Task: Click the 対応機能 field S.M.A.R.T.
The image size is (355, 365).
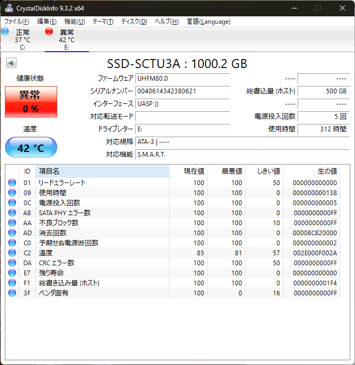Action: point(243,155)
